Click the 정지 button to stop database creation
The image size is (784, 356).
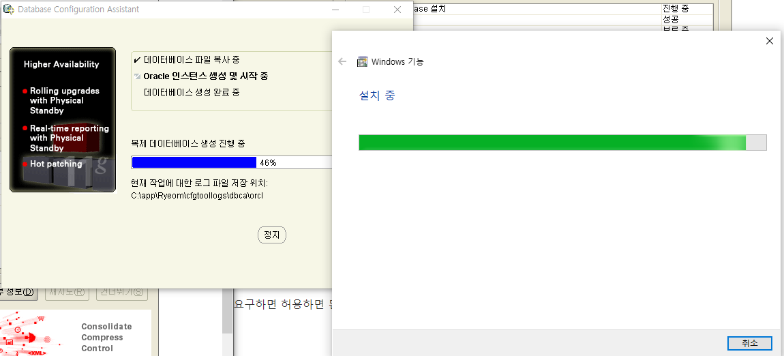click(272, 235)
